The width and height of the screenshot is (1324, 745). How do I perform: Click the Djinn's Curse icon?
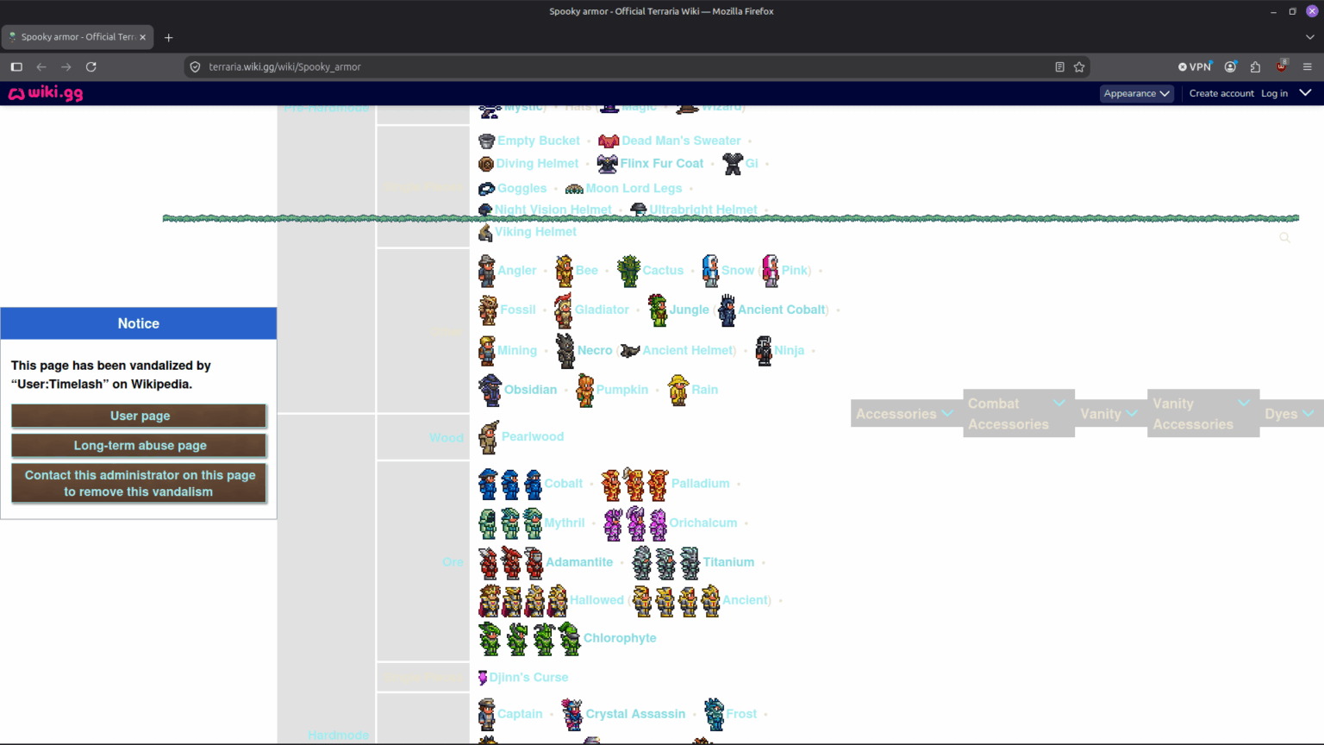pos(483,678)
